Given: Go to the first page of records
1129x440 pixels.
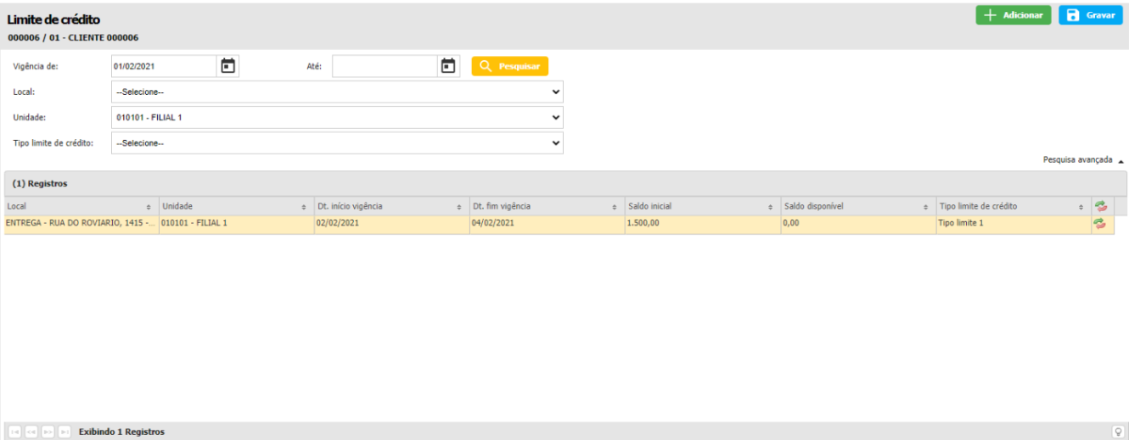Looking at the screenshot, I should pos(16,432).
